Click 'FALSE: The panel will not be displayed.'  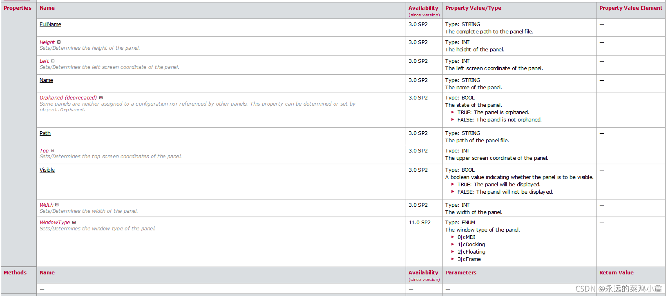505,192
